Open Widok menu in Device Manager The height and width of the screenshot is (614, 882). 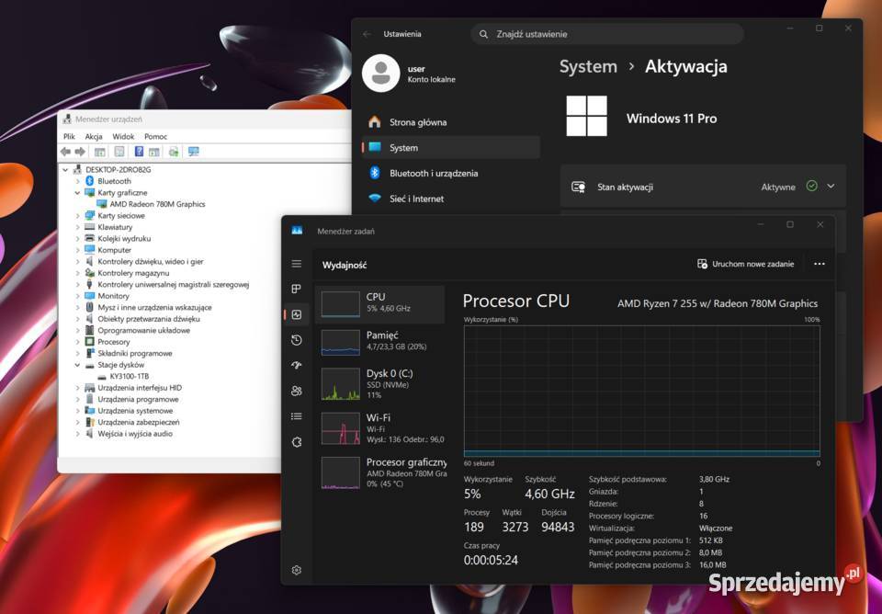[123, 136]
